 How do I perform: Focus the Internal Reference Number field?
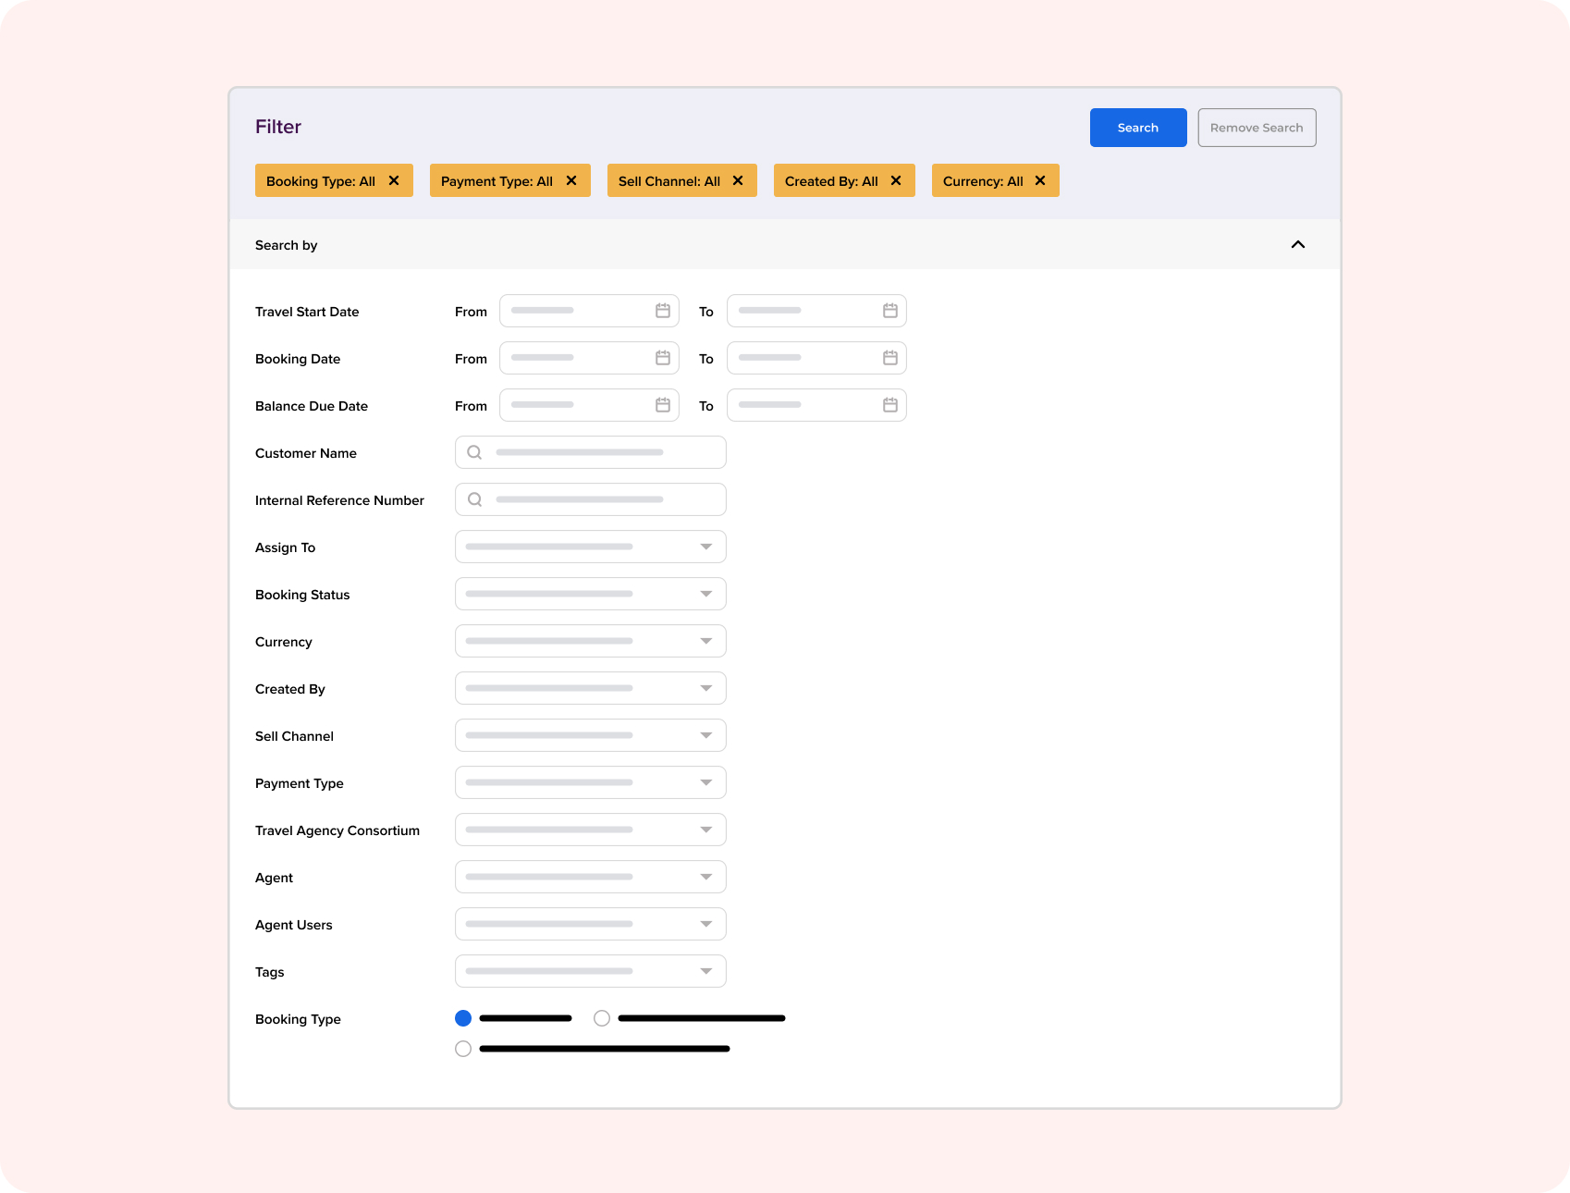coord(601,499)
